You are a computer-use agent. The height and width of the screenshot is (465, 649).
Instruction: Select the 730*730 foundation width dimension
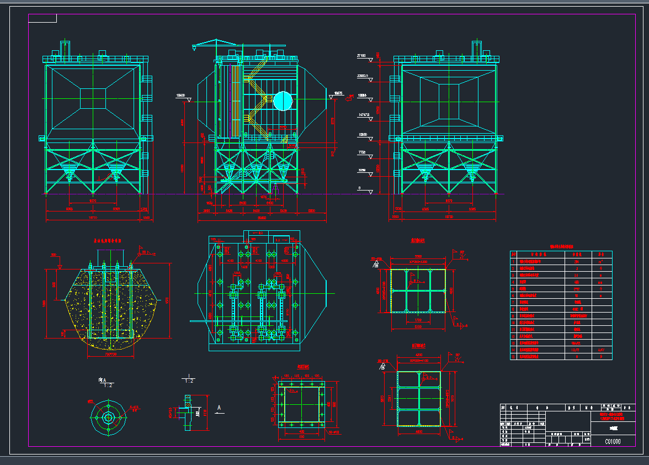coord(110,354)
